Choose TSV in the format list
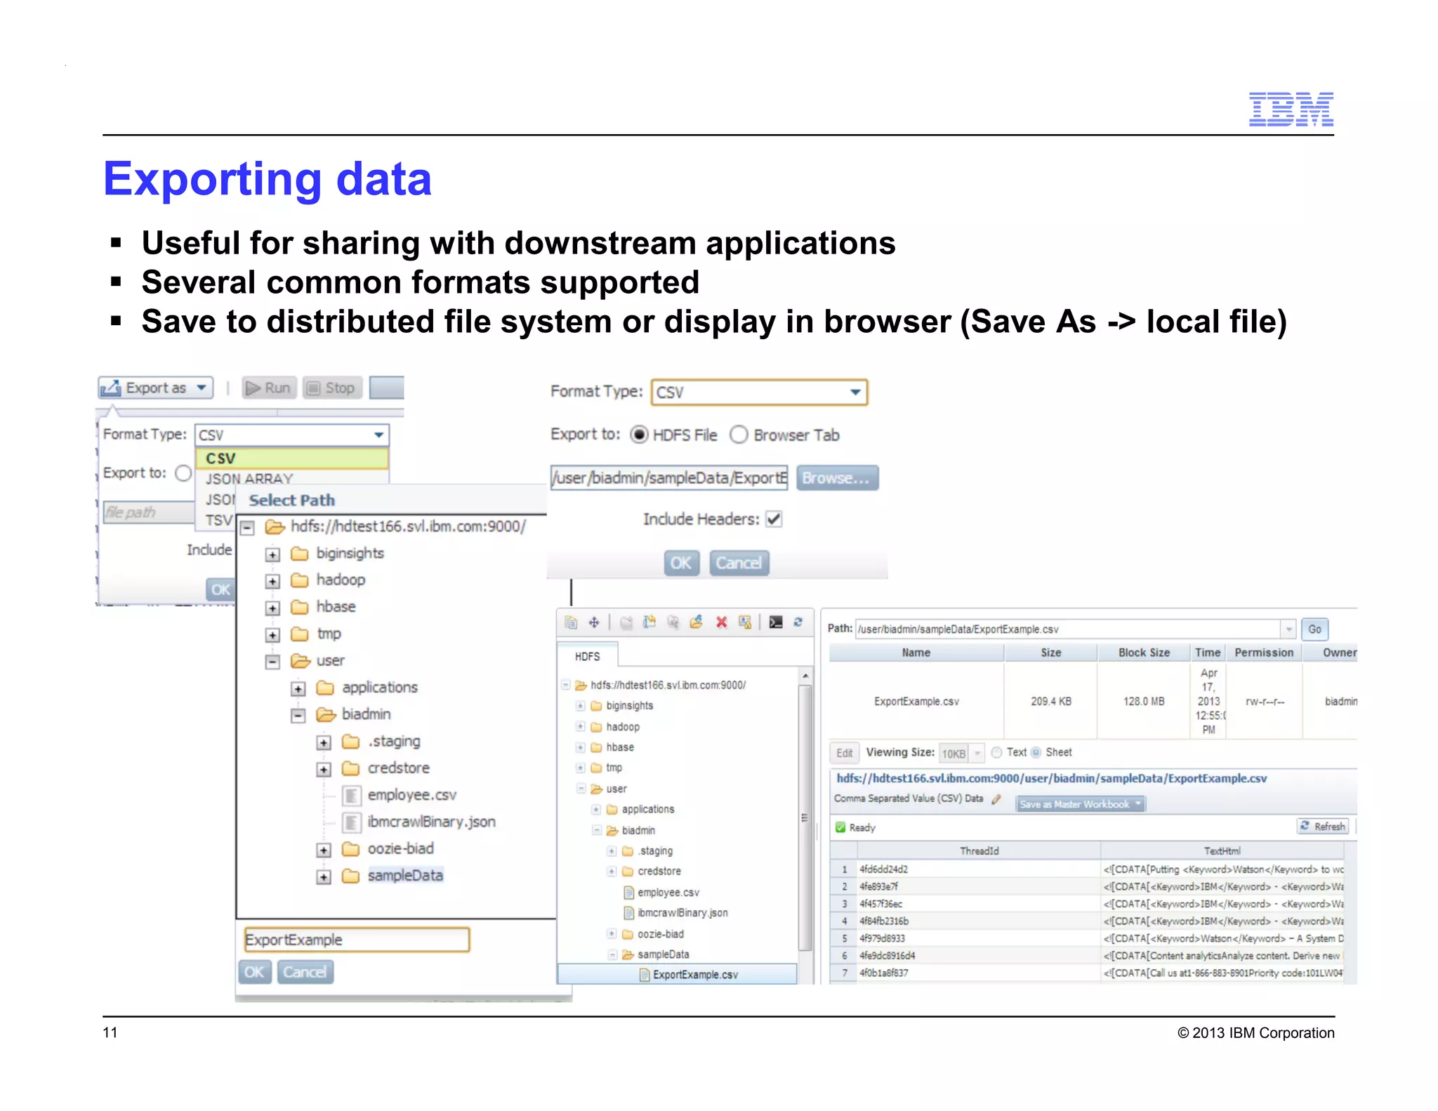The width and height of the screenshot is (1438, 1111). pos(218,520)
